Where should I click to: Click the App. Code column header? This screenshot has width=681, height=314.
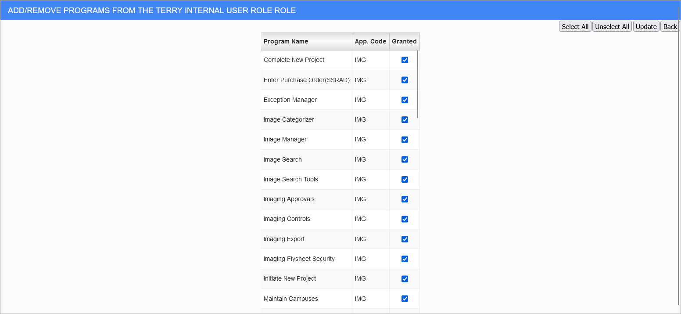[x=370, y=41]
